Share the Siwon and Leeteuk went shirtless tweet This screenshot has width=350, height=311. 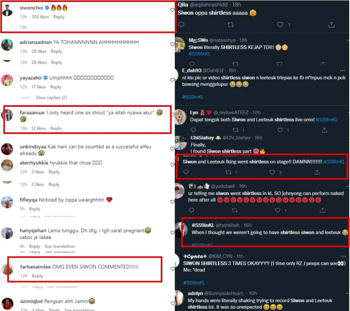click(317, 172)
